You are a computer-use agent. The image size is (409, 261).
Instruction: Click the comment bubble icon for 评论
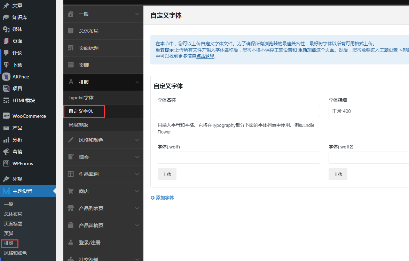point(6,53)
